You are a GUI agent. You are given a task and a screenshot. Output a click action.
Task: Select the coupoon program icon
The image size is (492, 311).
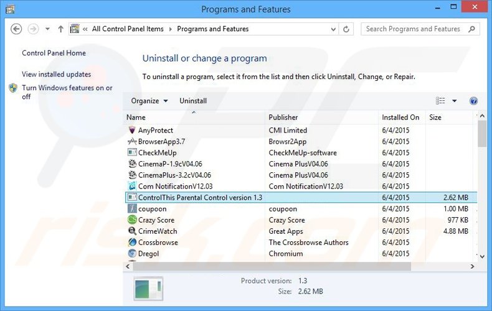pyautogui.click(x=132, y=208)
